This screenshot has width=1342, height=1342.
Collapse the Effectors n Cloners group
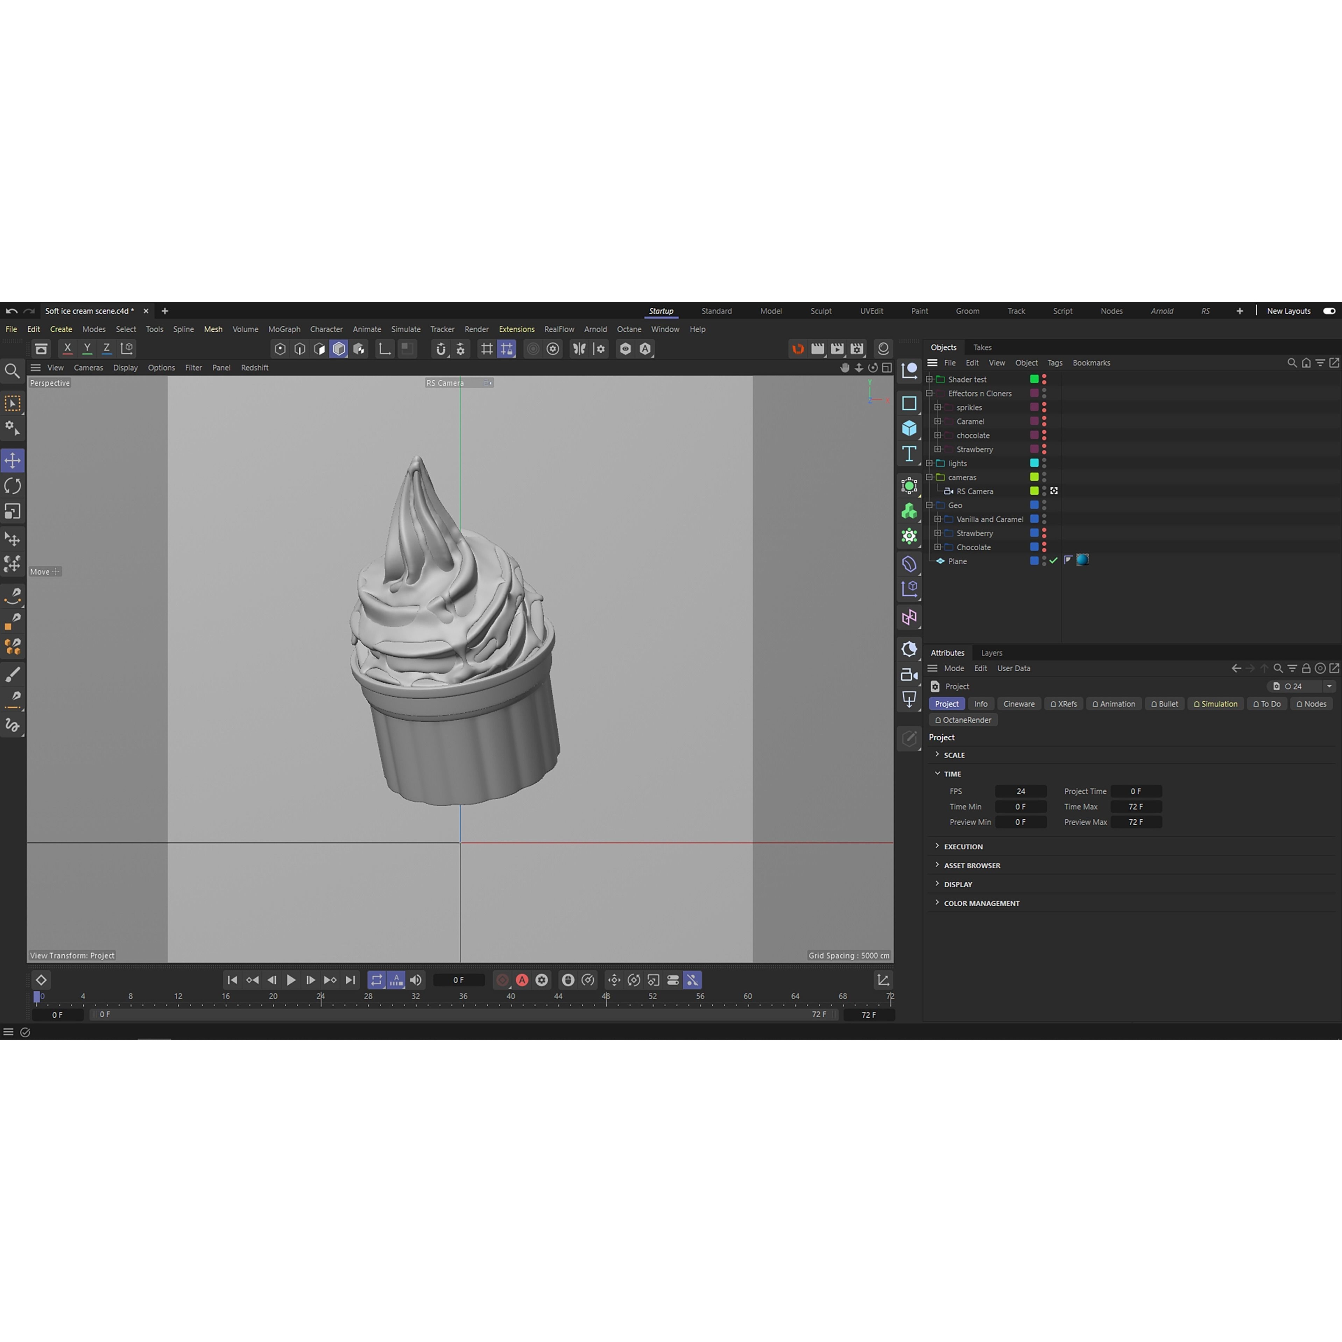coord(930,393)
